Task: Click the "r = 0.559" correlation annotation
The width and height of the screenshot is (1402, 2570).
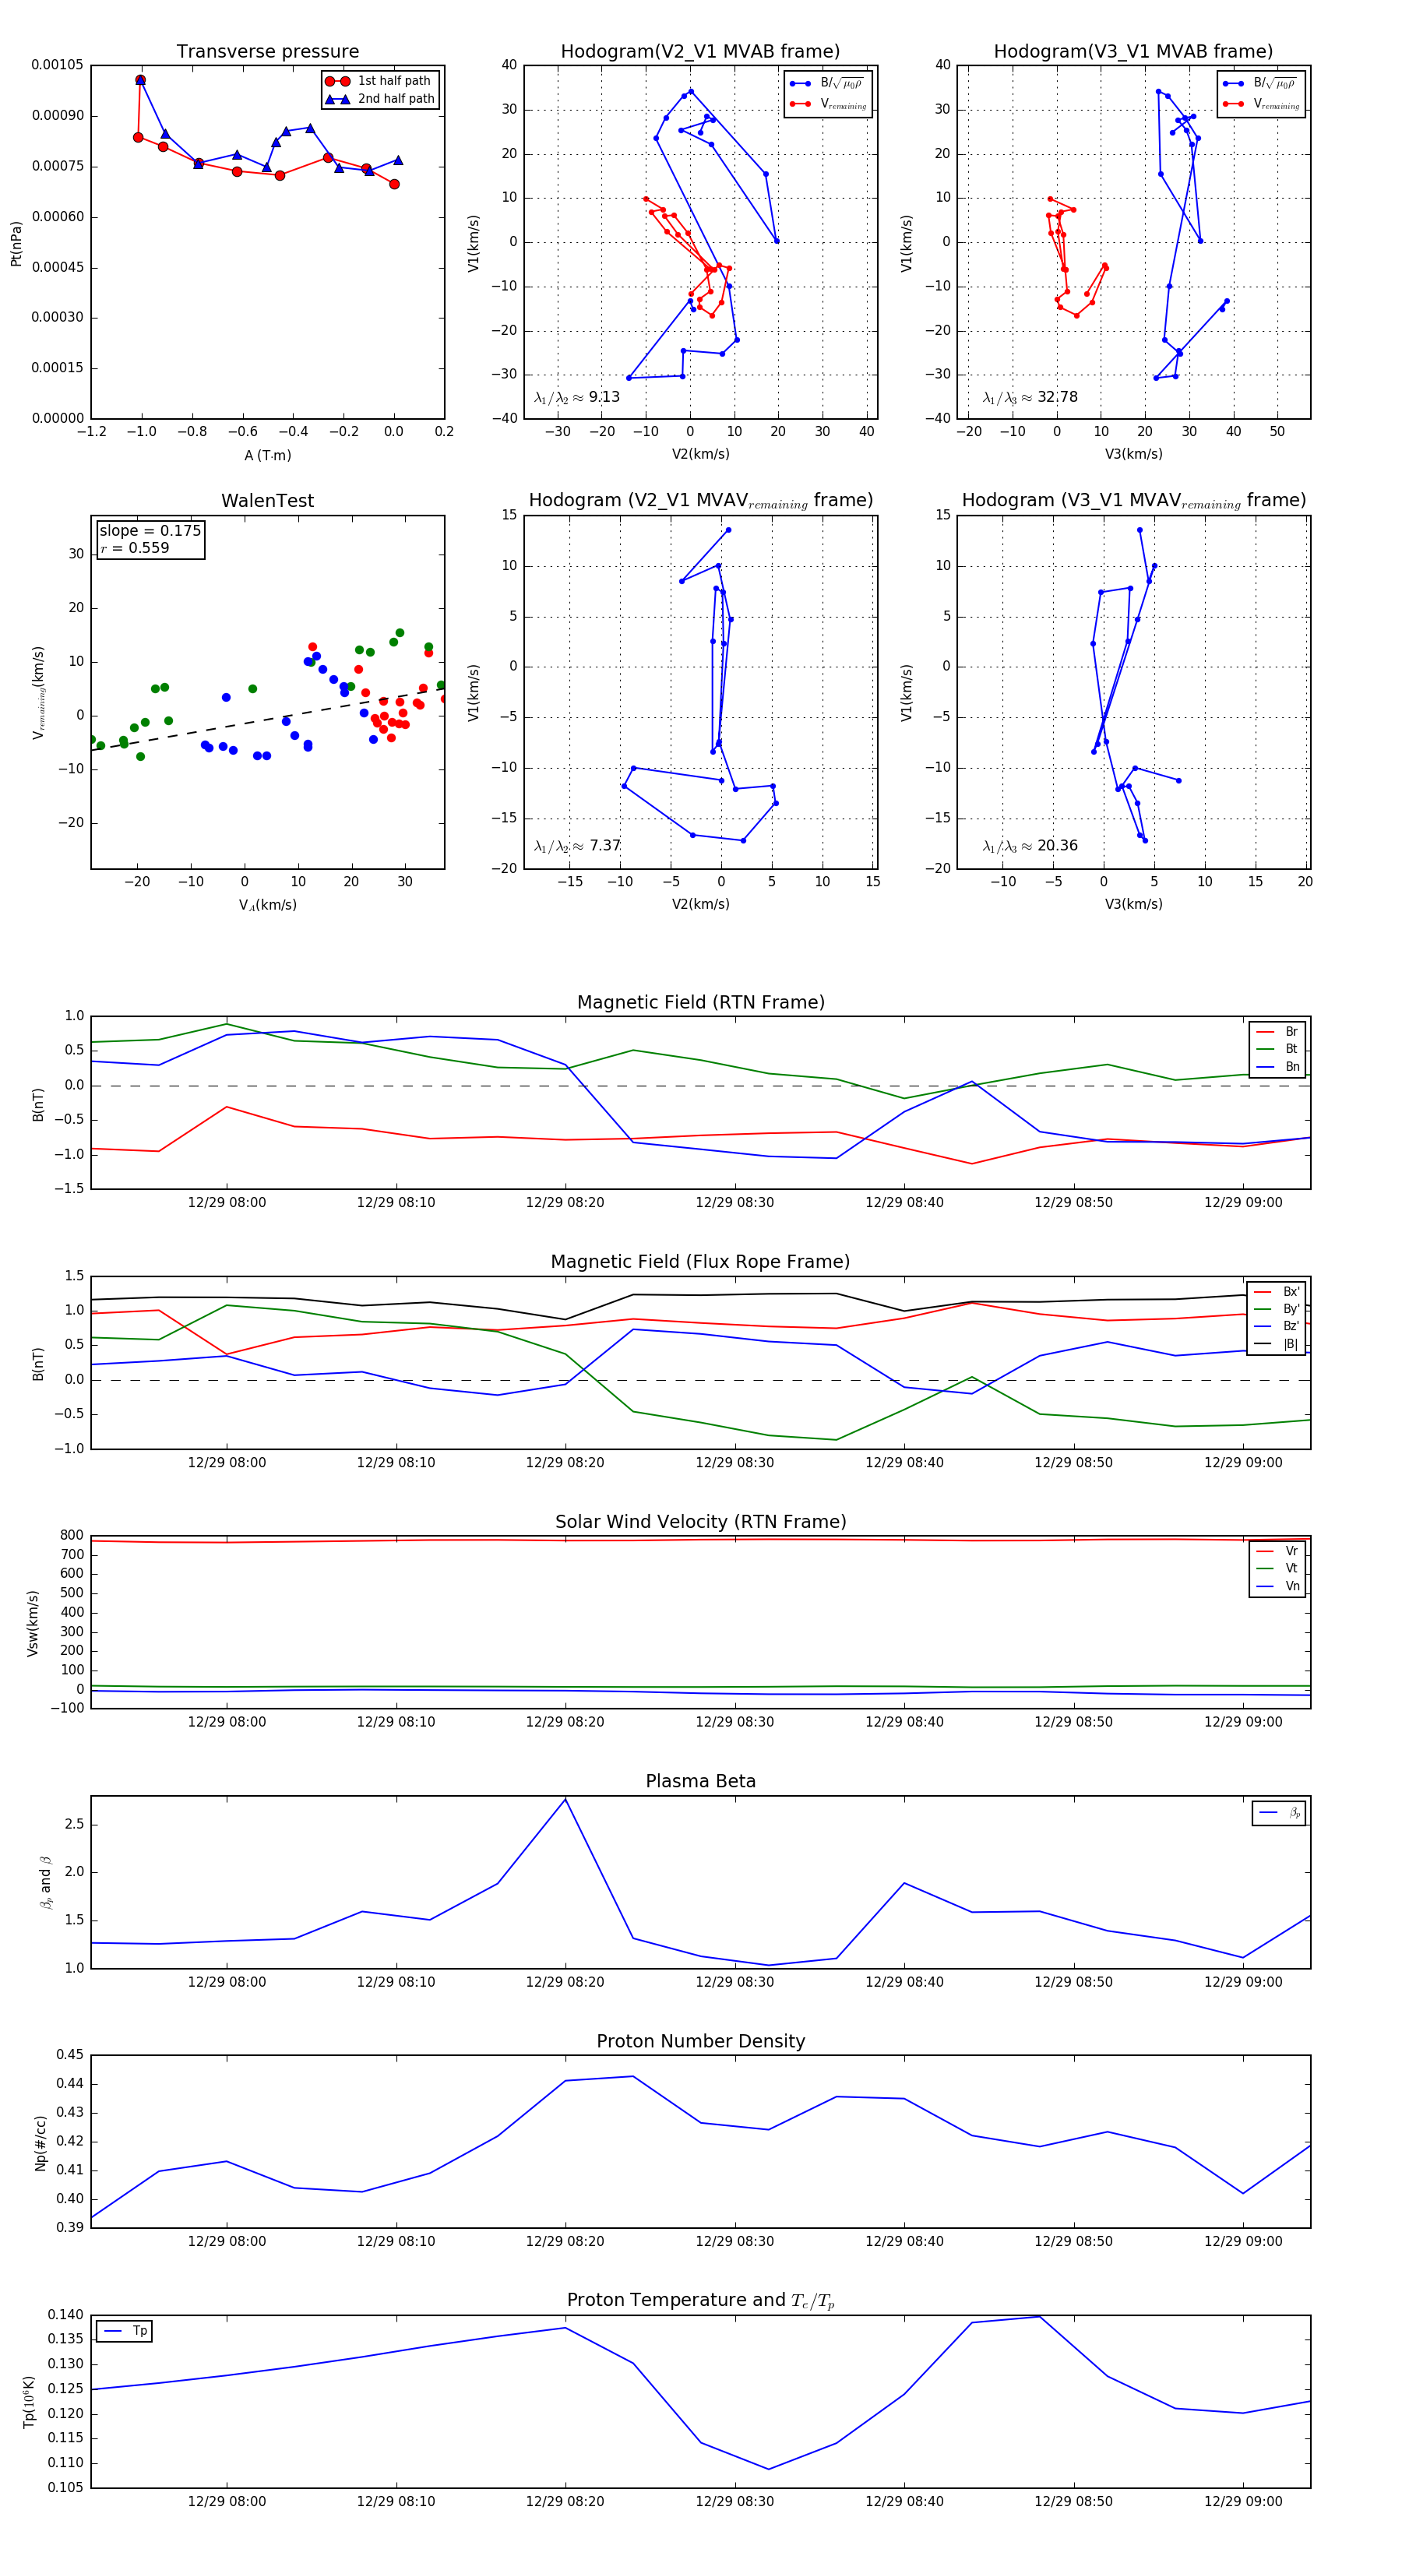Action: [x=135, y=547]
